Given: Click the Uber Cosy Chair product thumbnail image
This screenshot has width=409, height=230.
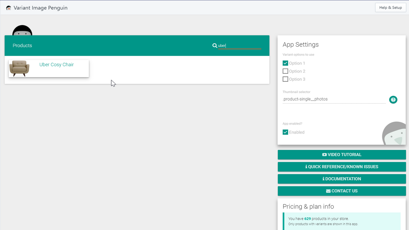Looking at the screenshot, I should click(x=19, y=68).
